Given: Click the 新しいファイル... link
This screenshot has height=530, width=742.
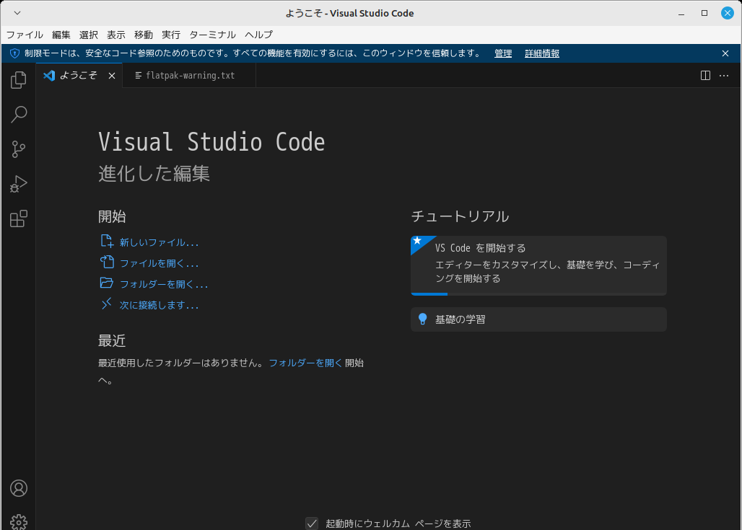Looking at the screenshot, I should (159, 242).
